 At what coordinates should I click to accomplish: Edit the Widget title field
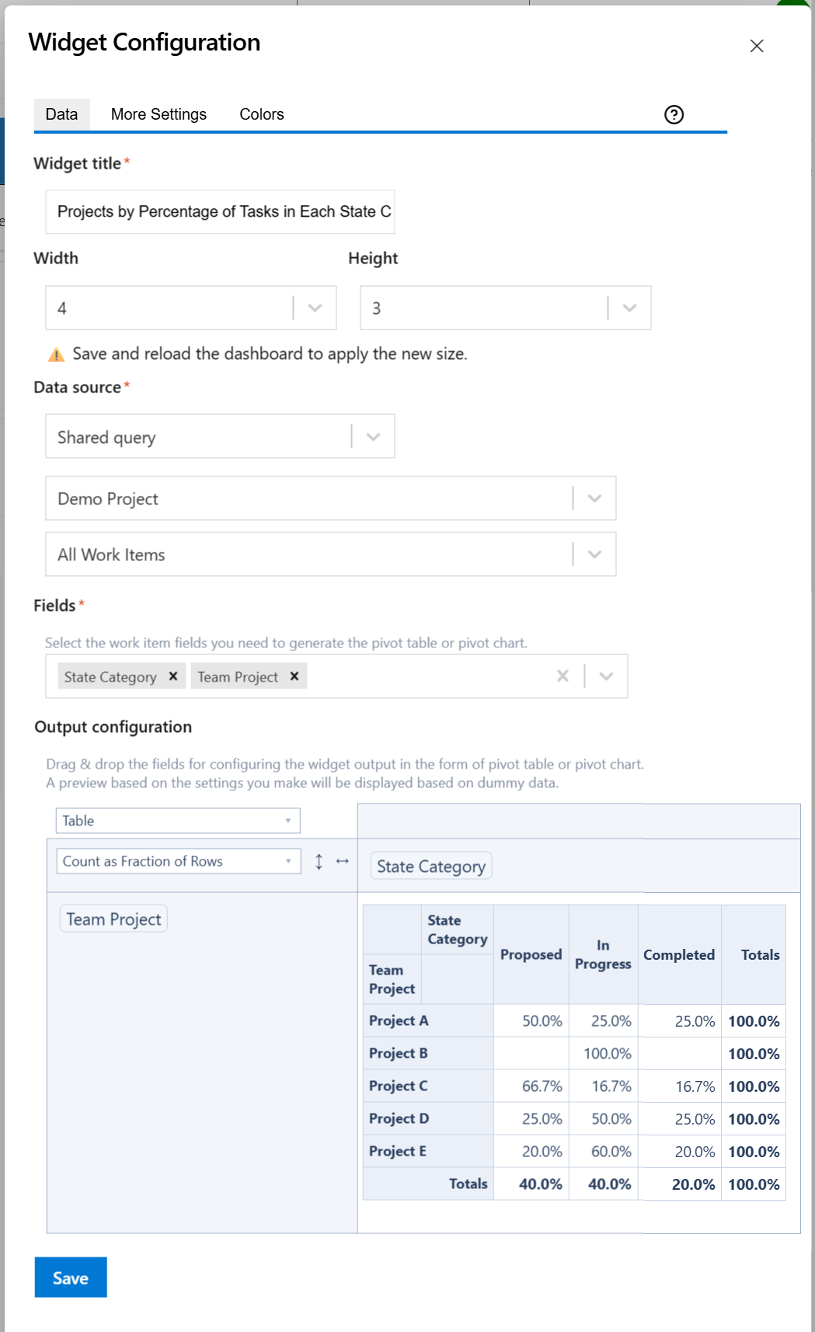click(220, 211)
